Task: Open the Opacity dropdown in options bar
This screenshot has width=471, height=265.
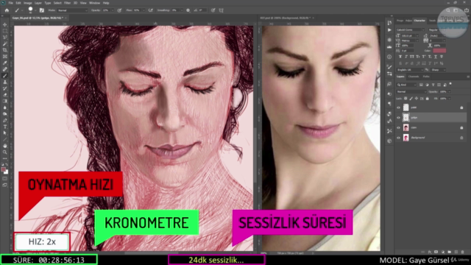Action: [113, 10]
